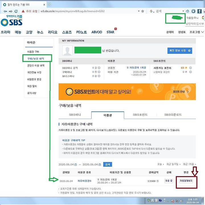Click the S 자동결제 1개월 product link
Screen dimensions: 205x205
pos(136,68)
